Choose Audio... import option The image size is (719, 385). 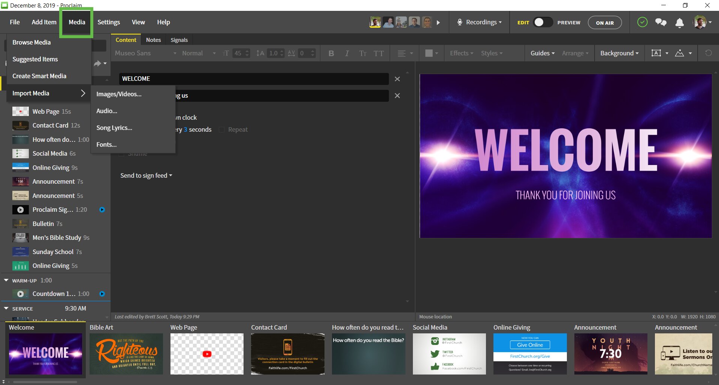tap(133, 111)
